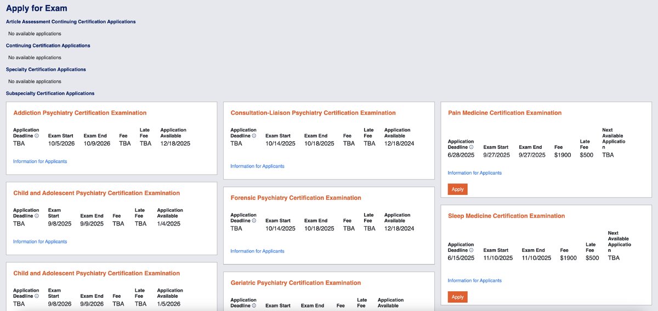Select the Forensic Psychiatry Certification Examination heading
The width and height of the screenshot is (658, 311).
296,198
